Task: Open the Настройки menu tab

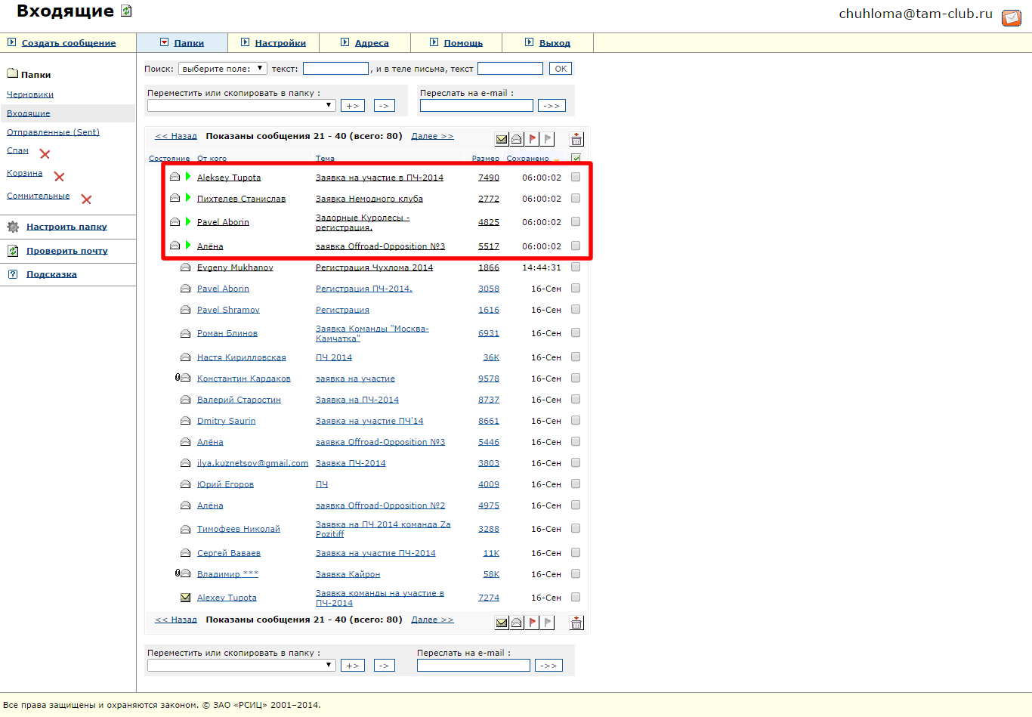Action: tap(280, 43)
